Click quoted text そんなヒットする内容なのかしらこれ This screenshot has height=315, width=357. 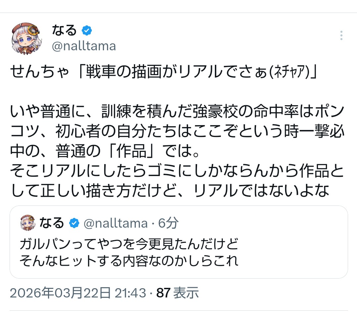[x=129, y=261]
